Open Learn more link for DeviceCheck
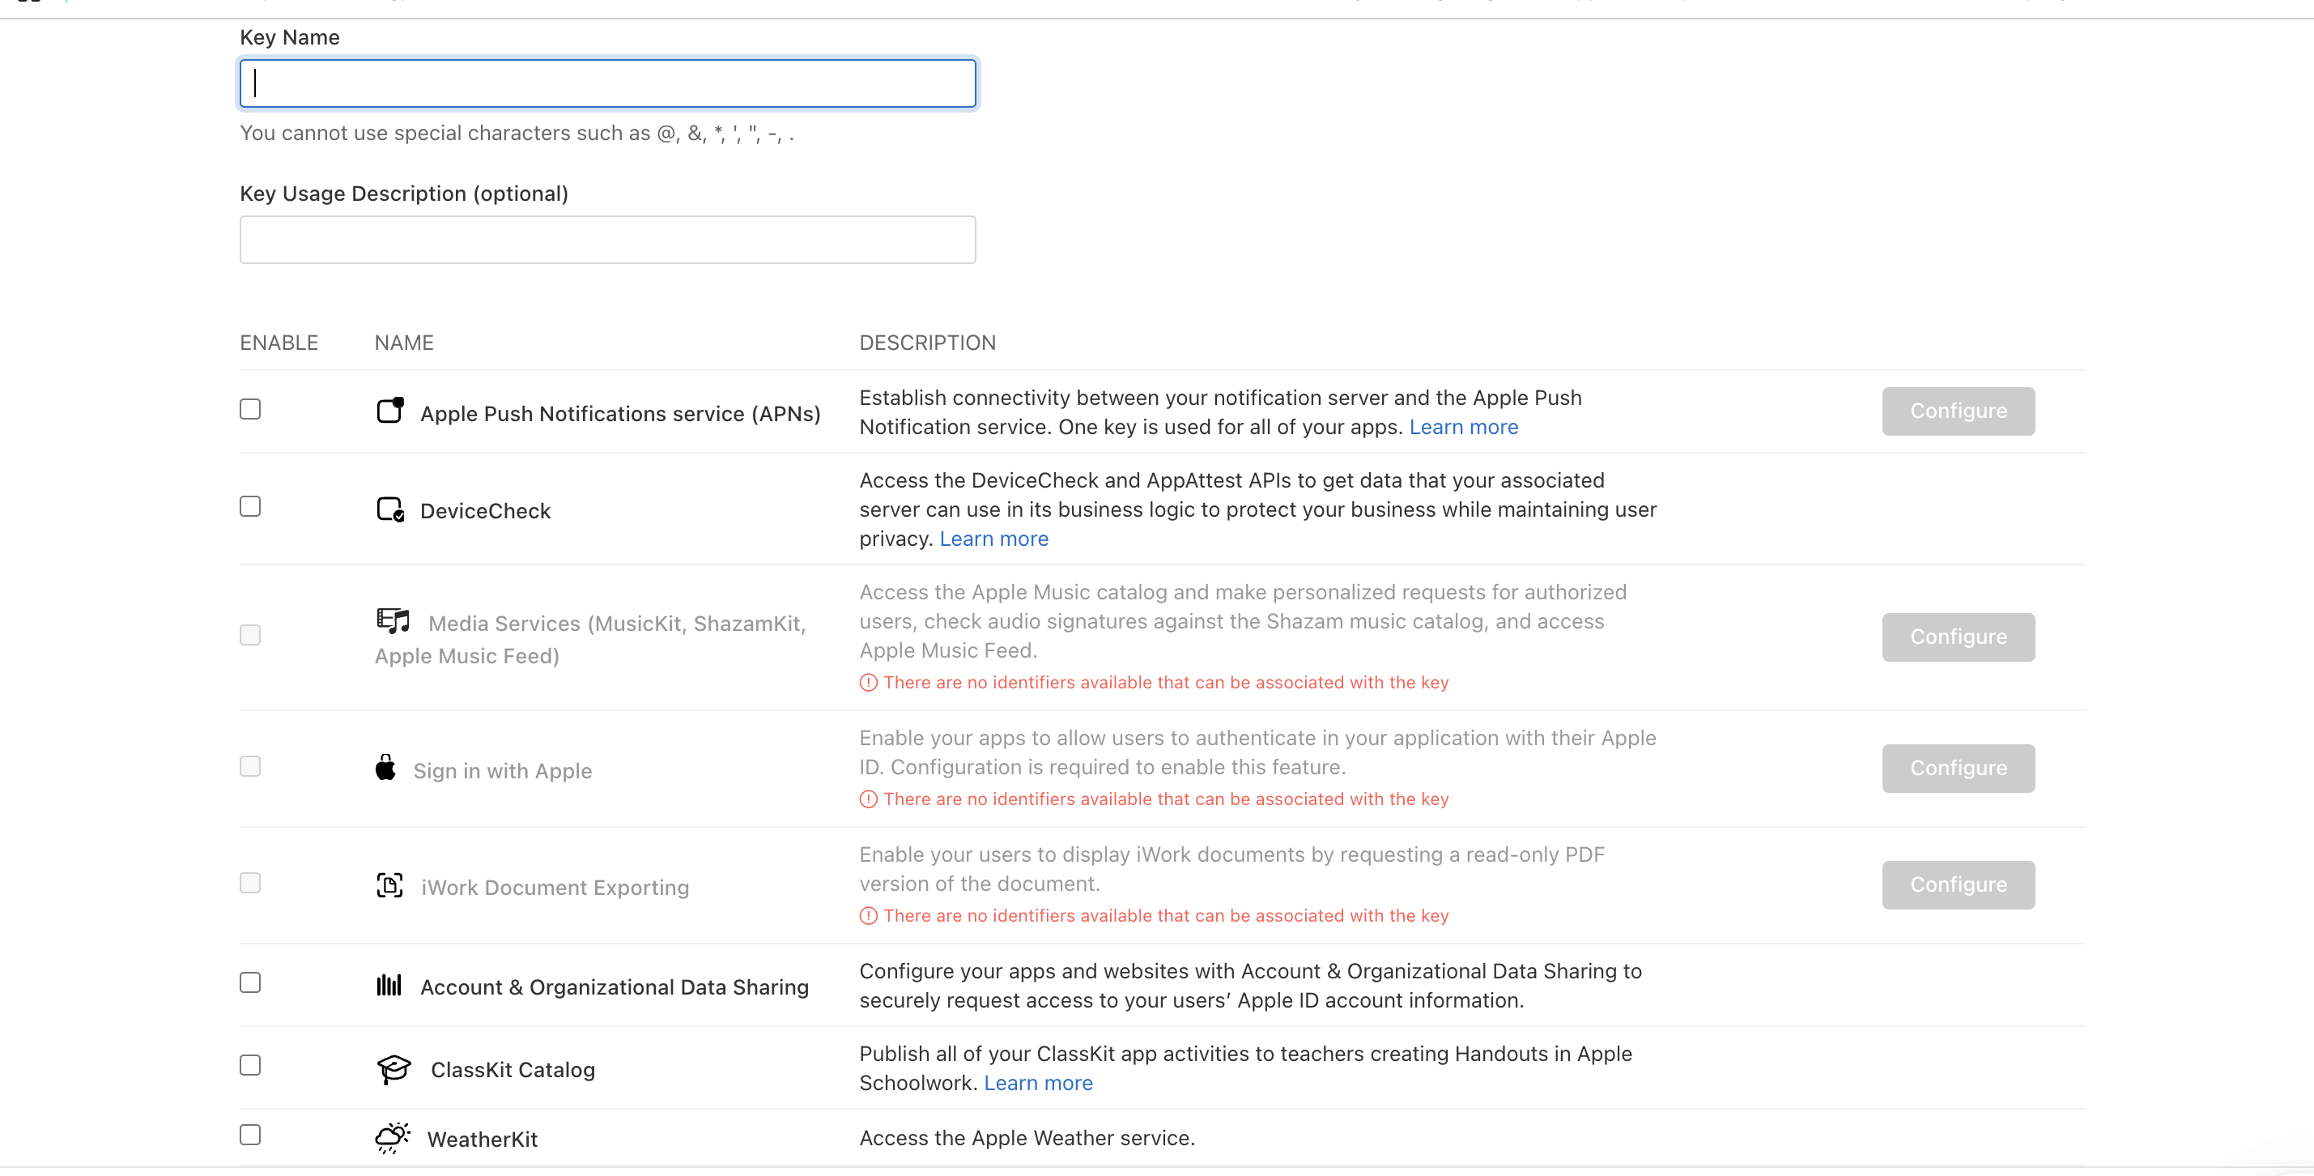The width and height of the screenshot is (2314, 1176). point(993,539)
